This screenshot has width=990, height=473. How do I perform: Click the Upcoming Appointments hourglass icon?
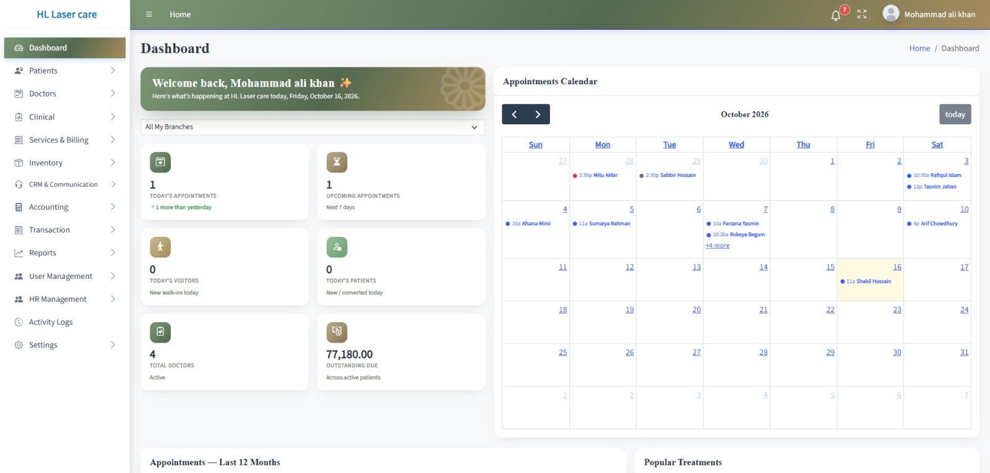[337, 162]
